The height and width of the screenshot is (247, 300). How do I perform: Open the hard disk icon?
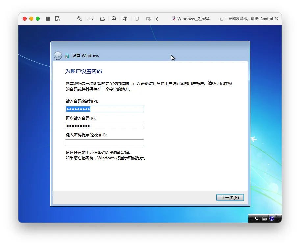click(102, 19)
